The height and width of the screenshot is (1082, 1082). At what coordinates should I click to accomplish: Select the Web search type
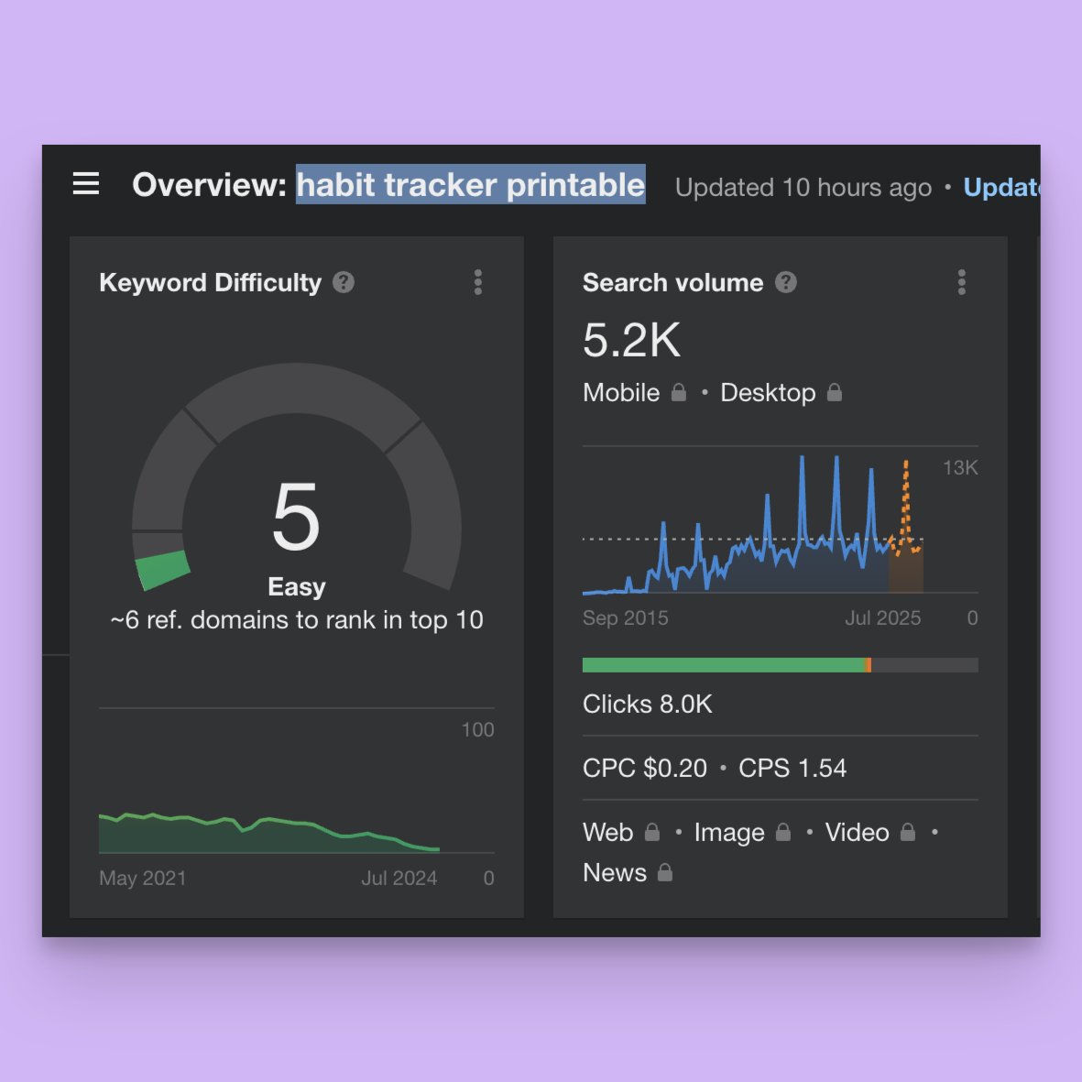[608, 832]
